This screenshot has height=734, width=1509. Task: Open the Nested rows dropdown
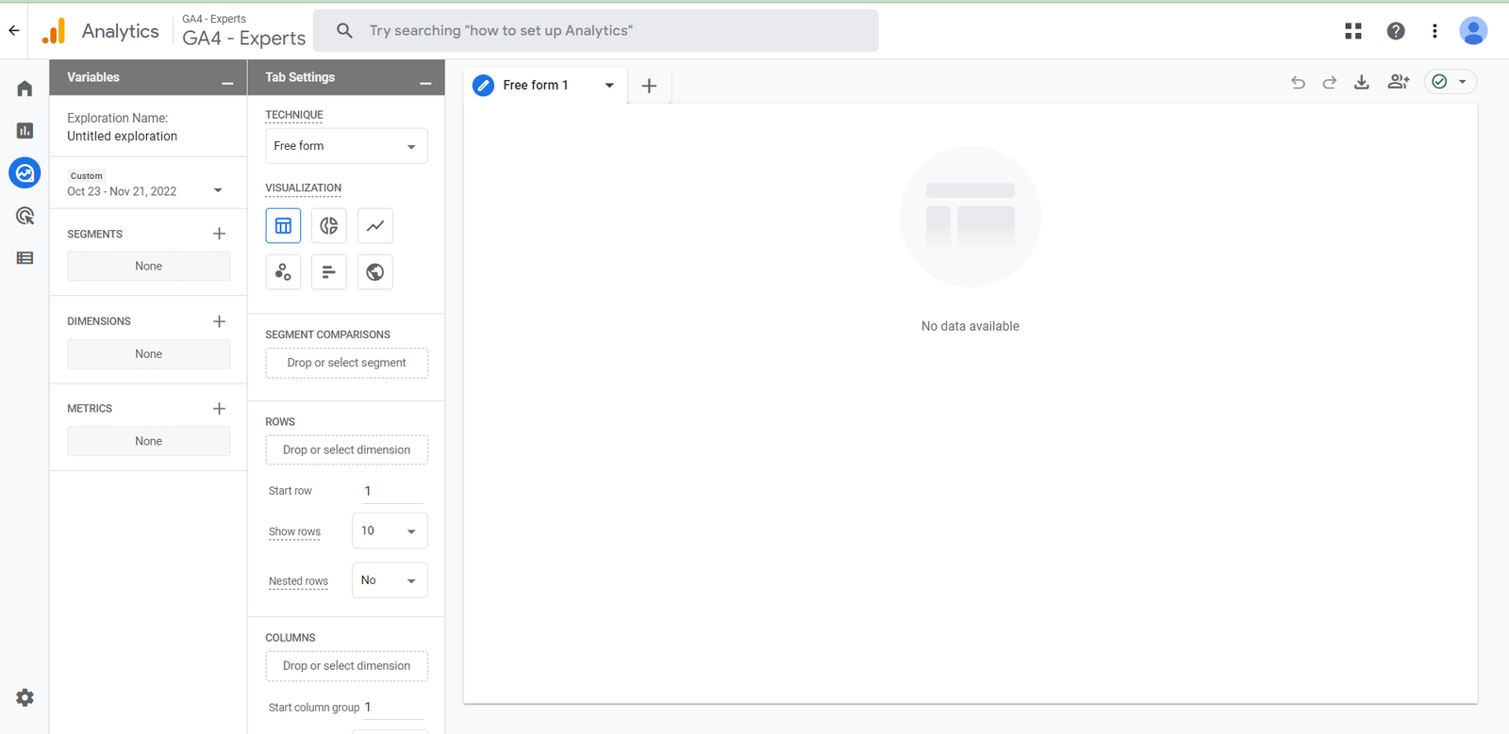pos(390,580)
